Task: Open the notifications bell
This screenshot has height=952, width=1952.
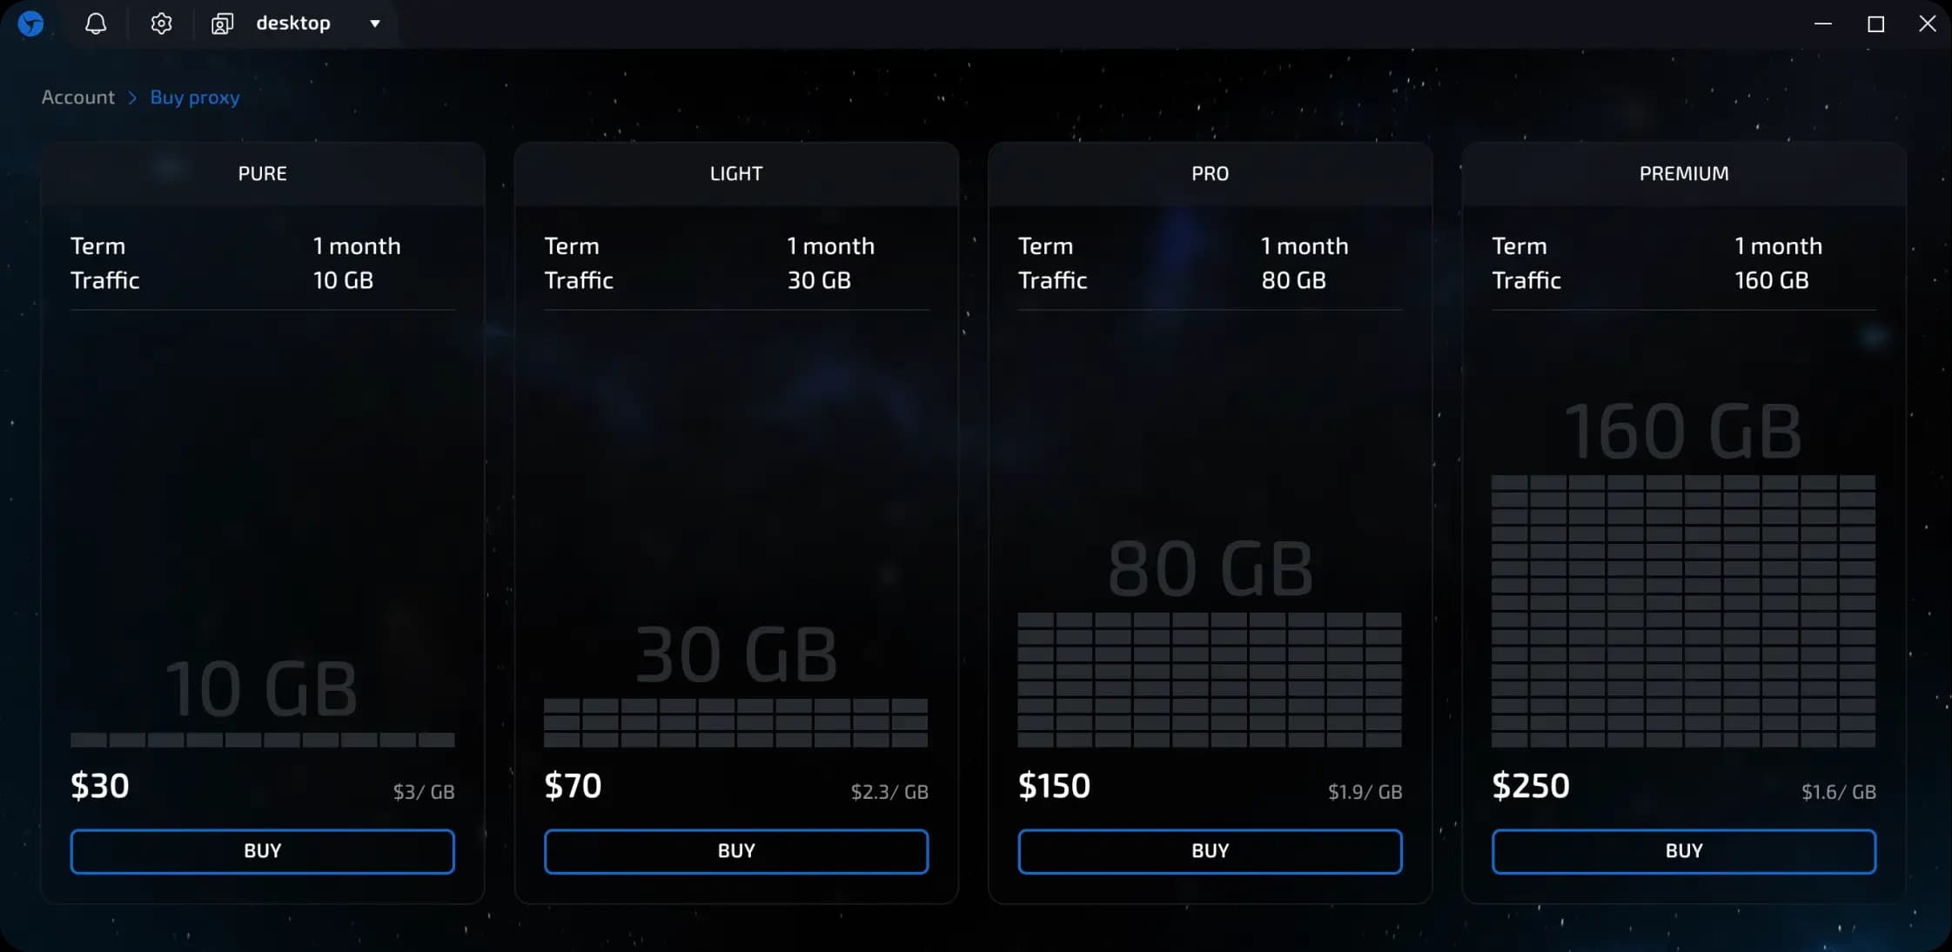Action: (96, 23)
